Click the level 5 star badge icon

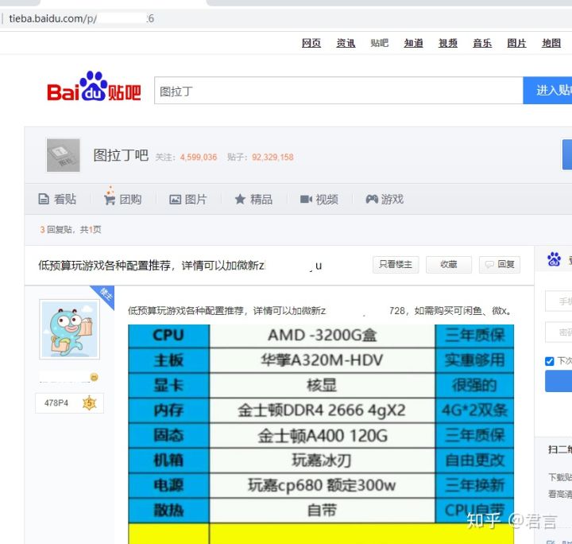[89, 403]
